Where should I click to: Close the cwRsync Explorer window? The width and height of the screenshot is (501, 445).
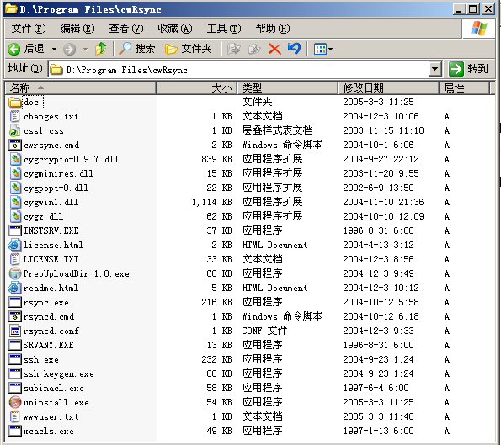pos(488,9)
